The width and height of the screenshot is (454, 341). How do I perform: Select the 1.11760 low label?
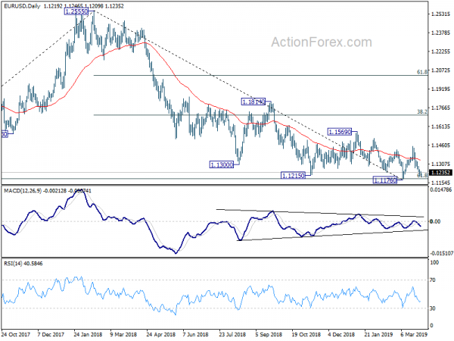(385, 180)
